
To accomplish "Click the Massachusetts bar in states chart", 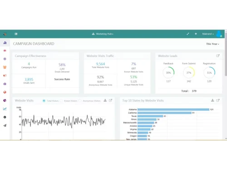I will [x=146, y=122].
